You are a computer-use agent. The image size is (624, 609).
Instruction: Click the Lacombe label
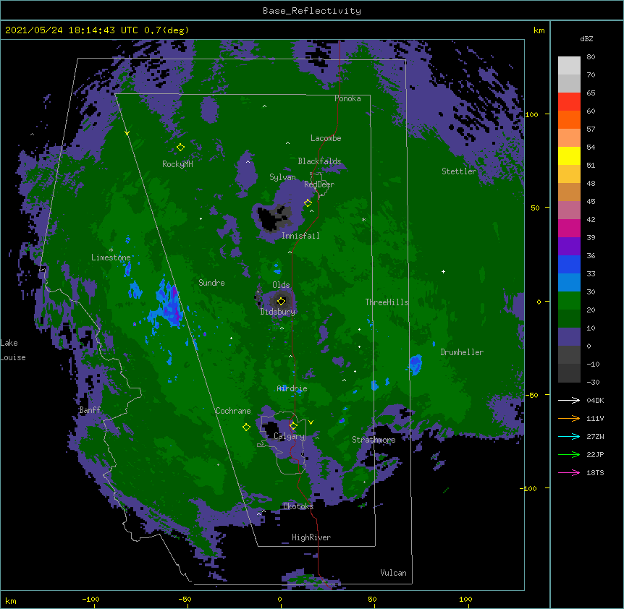pos(326,138)
